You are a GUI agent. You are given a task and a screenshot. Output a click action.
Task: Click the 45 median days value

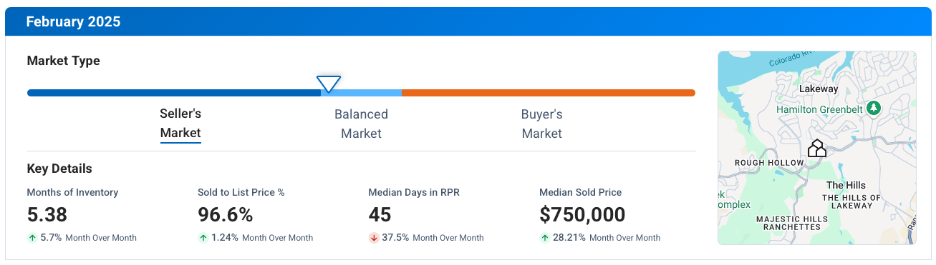380,214
